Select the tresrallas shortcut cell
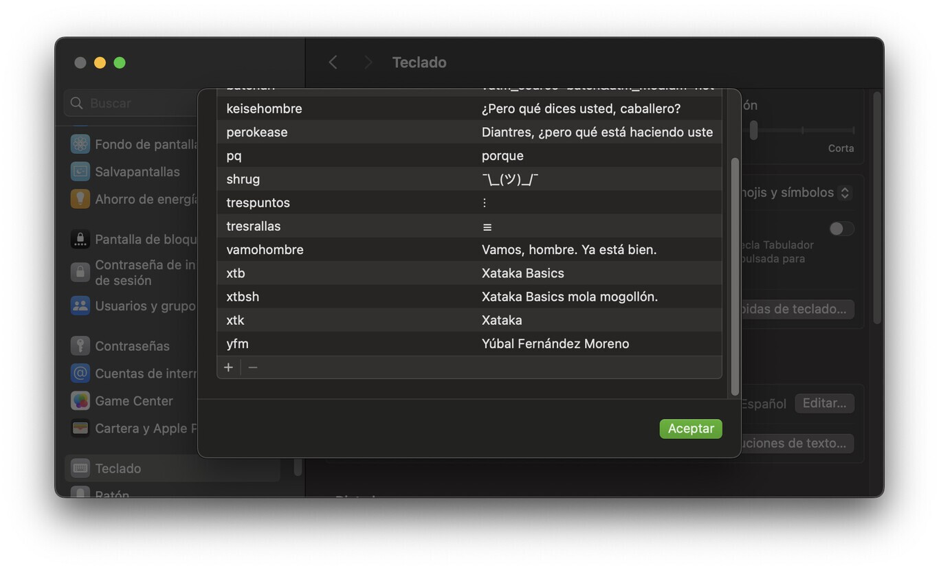This screenshot has height=570, width=939. pos(254,226)
